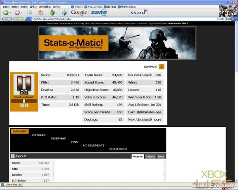The image size is (238, 190).
Task: Select the Specs tab in Assault panel
Action: (161, 156)
